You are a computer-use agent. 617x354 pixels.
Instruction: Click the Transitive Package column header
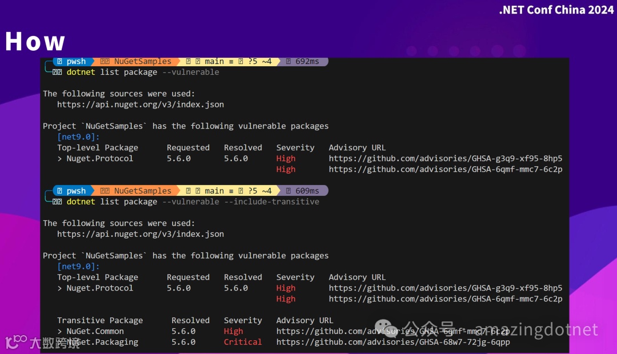click(100, 320)
